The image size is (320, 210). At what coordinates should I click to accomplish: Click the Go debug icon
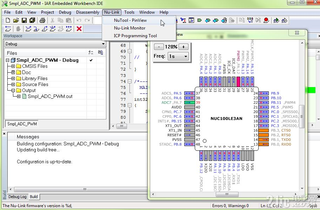click(69, 28)
